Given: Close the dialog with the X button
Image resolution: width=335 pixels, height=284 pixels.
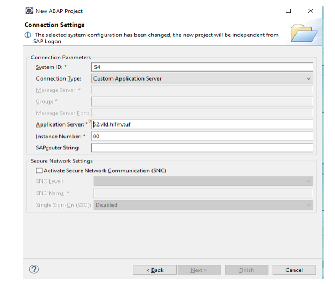Looking at the screenshot, I should pos(310,11).
